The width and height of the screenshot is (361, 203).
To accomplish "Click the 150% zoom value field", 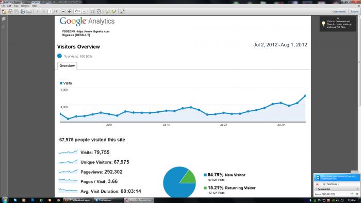I will click(x=77, y=11).
